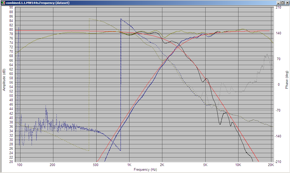Maximize the combined.1.1.MW144s.Frequency window

pos(282,3)
